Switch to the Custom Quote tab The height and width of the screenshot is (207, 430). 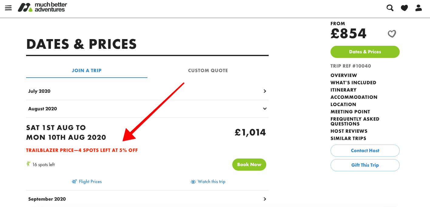pyautogui.click(x=208, y=70)
